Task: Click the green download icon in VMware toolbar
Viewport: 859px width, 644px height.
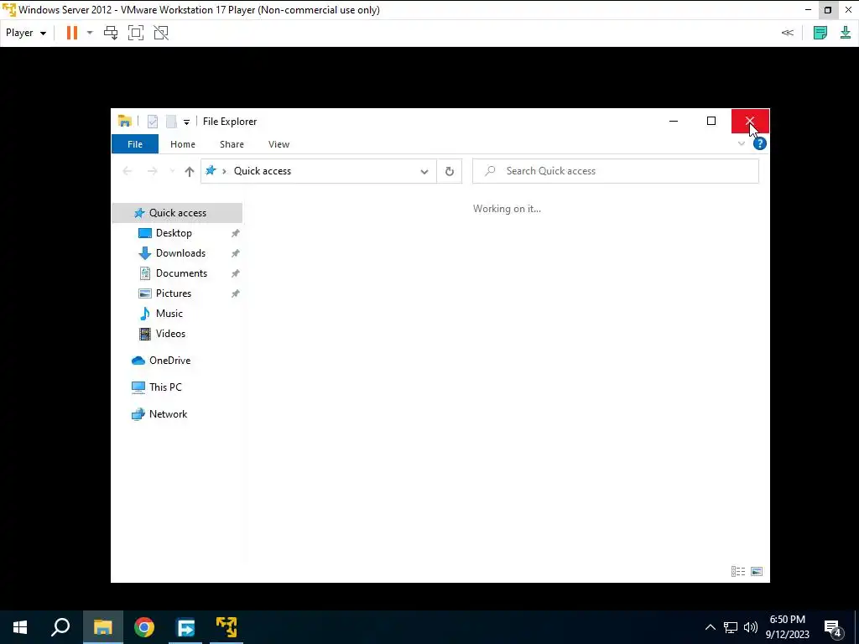Action: pyautogui.click(x=846, y=33)
